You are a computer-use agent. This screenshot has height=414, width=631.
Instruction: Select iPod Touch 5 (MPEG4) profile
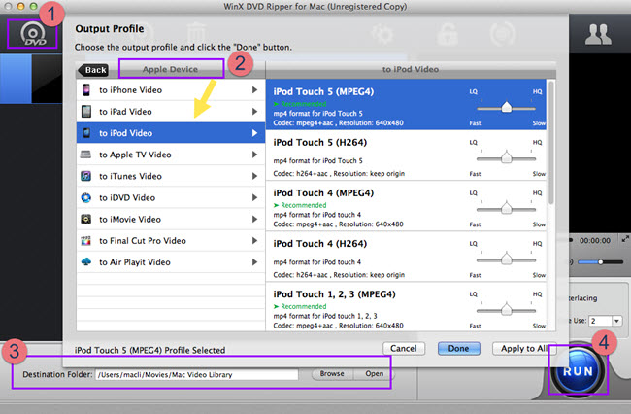pos(406,104)
